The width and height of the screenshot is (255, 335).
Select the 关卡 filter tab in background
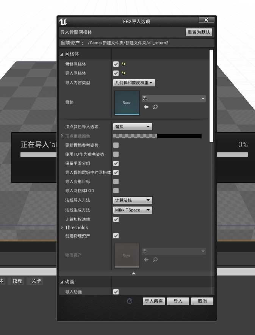click(36, 281)
